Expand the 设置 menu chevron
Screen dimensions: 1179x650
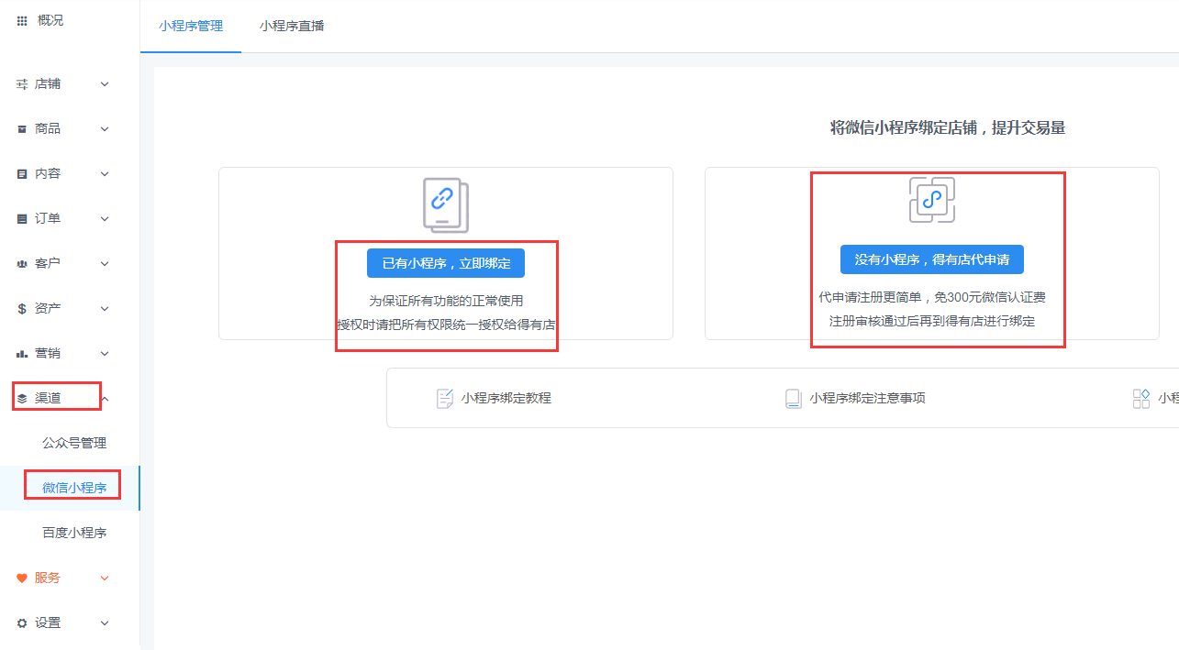[x=105, y=623]
